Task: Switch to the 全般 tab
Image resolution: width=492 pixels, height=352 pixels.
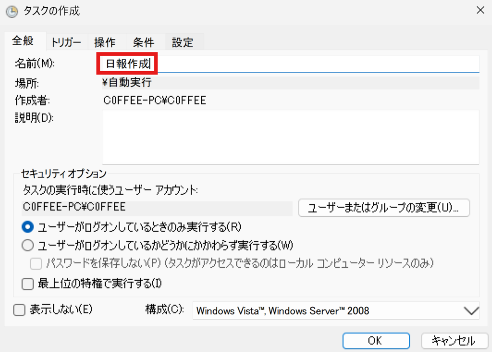Action: 23,41
